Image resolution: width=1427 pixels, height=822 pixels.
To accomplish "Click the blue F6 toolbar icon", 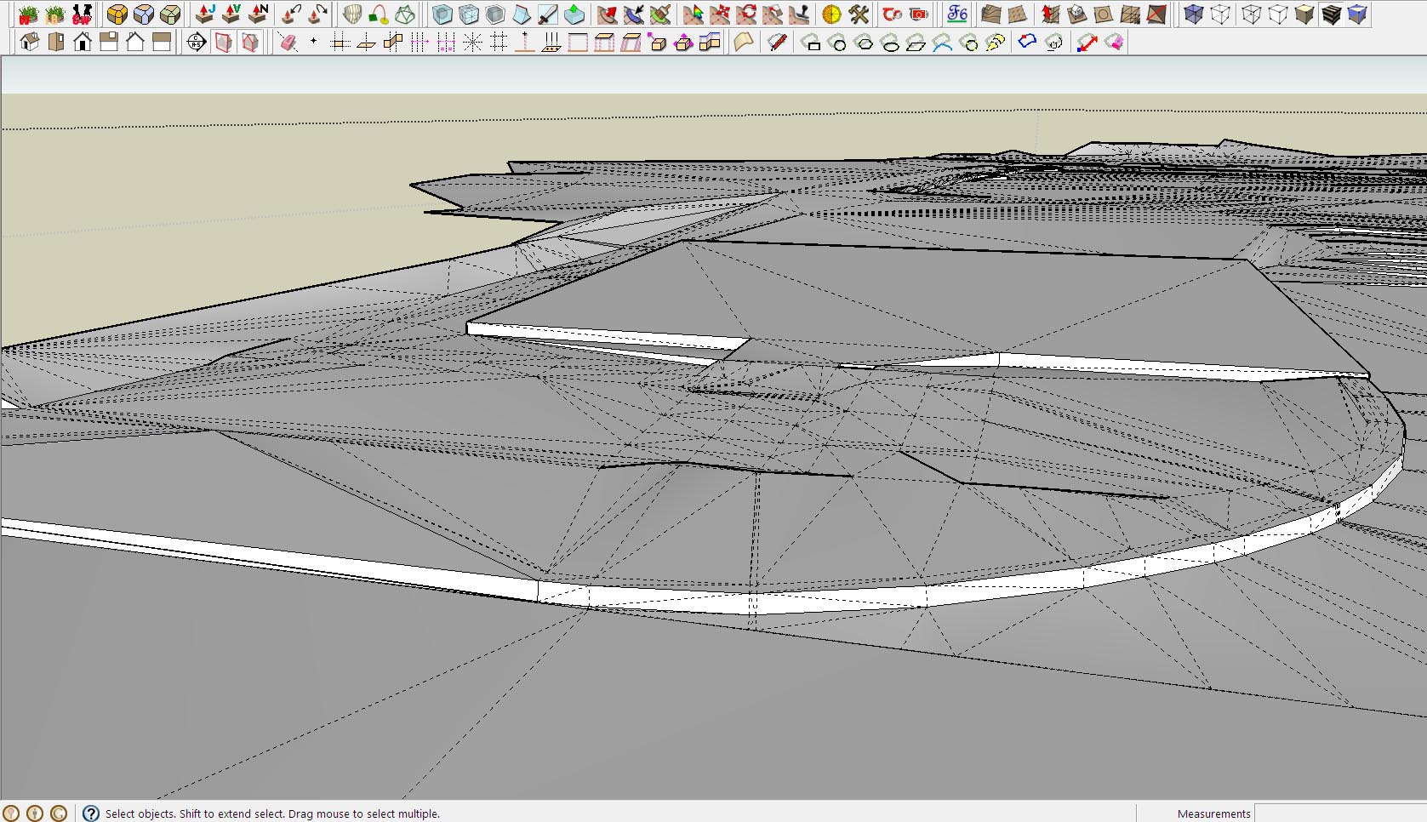I will click(x=957, y=14).
